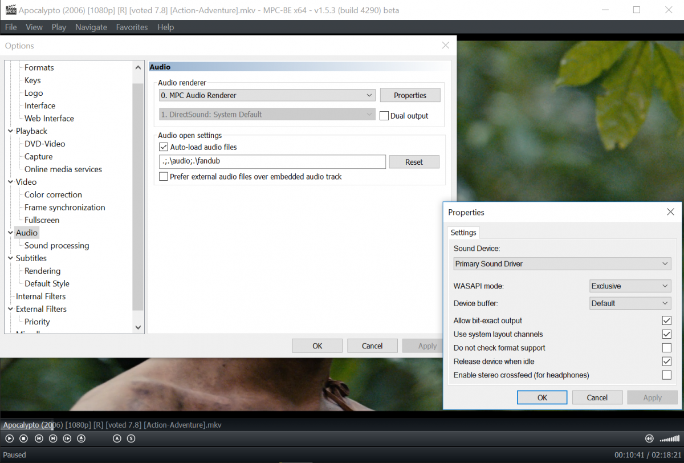
Task: Close the Options dialog with X
Action: 446,46
